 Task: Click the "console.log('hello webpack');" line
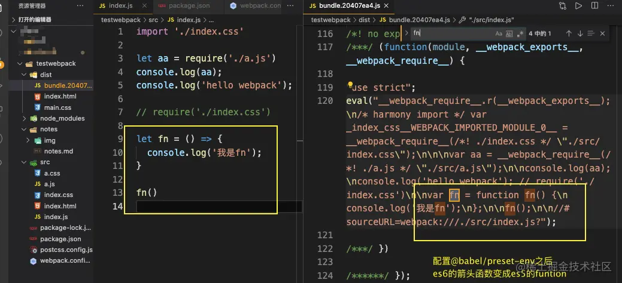coord(214,85)
